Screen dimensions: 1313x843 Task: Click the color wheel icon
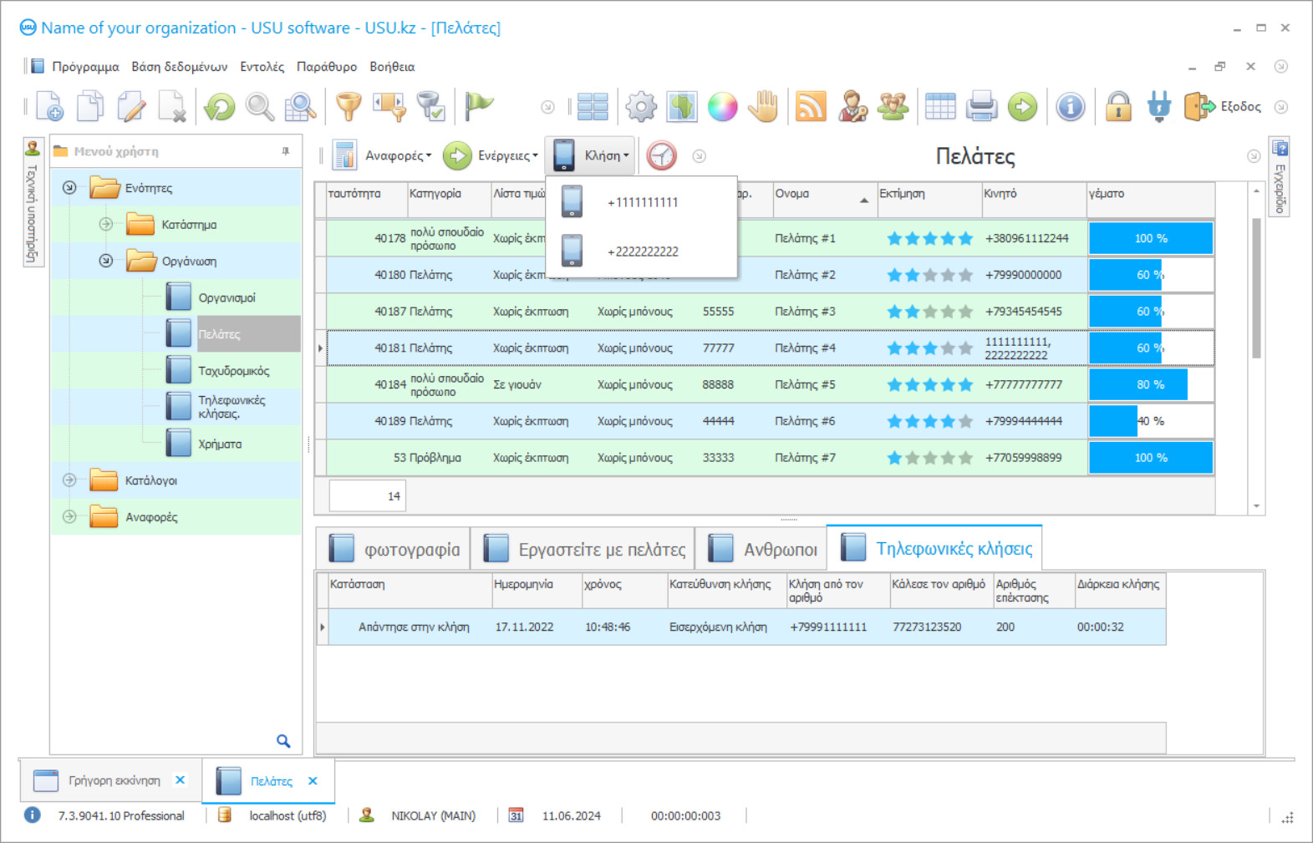coord(722,107)
